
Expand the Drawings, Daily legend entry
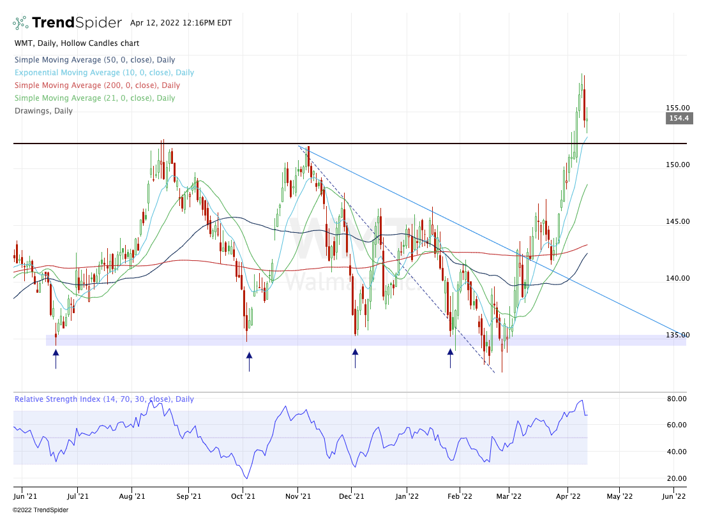click(x=43, y=111)
